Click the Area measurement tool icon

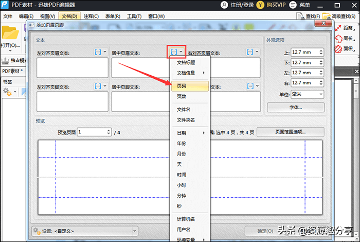(x=338, y=49)
